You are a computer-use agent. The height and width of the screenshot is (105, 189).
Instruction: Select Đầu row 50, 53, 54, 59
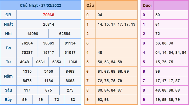click(x=110, y=62)
